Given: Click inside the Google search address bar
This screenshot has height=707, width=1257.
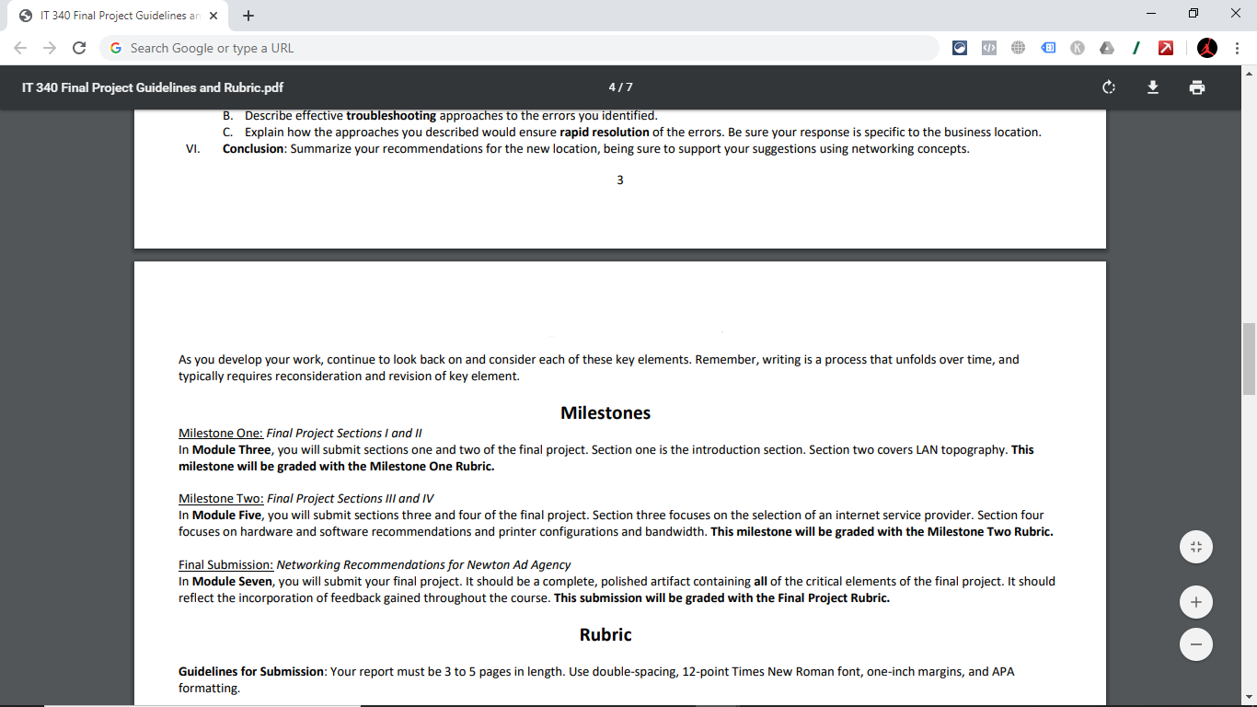Looking at the screenshot, I should [368, 47].
